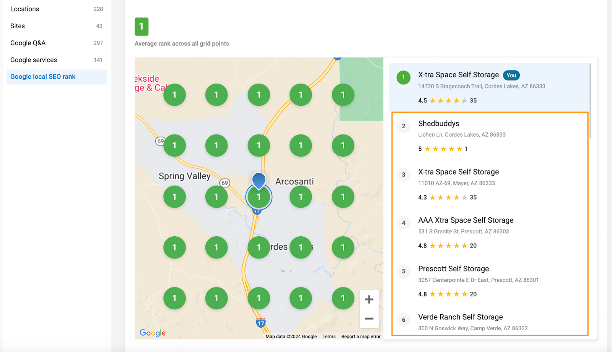This screenshot has width=612, height=352.
Task: Click the 4.3 star rating
Action: pyautogui.click(x=448, y=197)
